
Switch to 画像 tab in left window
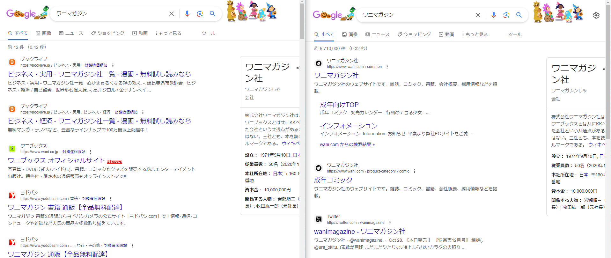(x=43, y=33)
